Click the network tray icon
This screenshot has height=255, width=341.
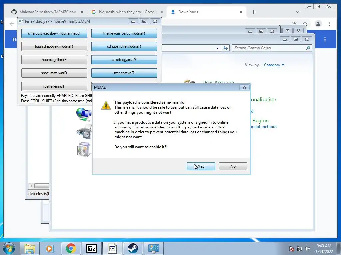[x=299, y=249]
